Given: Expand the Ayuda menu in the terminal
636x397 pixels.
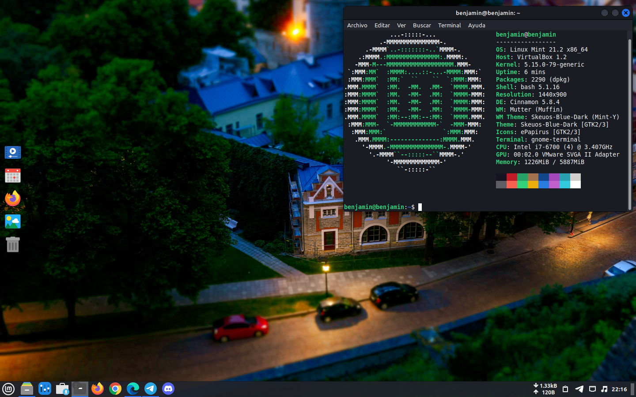Looking at the screenshot, I should 477,26.
